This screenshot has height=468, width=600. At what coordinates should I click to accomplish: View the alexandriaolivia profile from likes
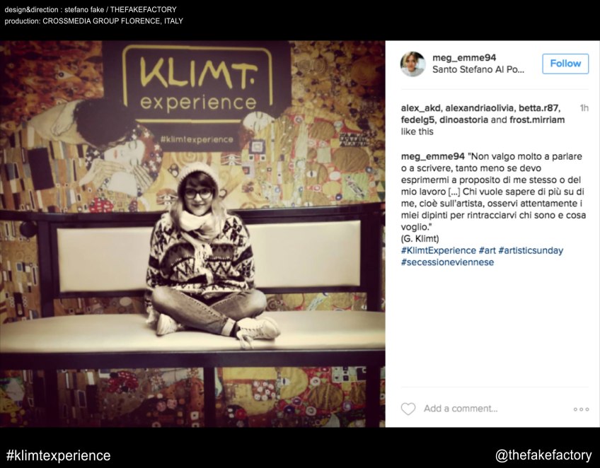click(x=480, y=108)
